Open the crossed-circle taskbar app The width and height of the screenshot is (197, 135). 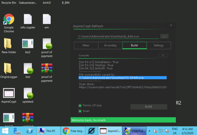point(91,131)
